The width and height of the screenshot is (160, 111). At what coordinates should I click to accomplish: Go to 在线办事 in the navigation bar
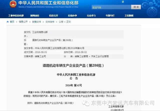72,15
